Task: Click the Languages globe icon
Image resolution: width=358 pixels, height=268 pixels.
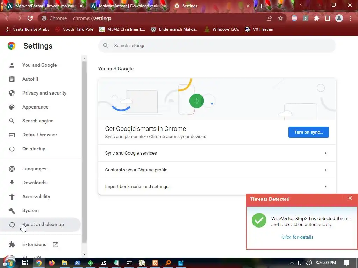Action: click(x=12, y=169)
